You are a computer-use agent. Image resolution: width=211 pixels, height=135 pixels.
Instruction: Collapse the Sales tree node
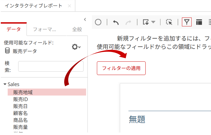[x=5, y=84]
